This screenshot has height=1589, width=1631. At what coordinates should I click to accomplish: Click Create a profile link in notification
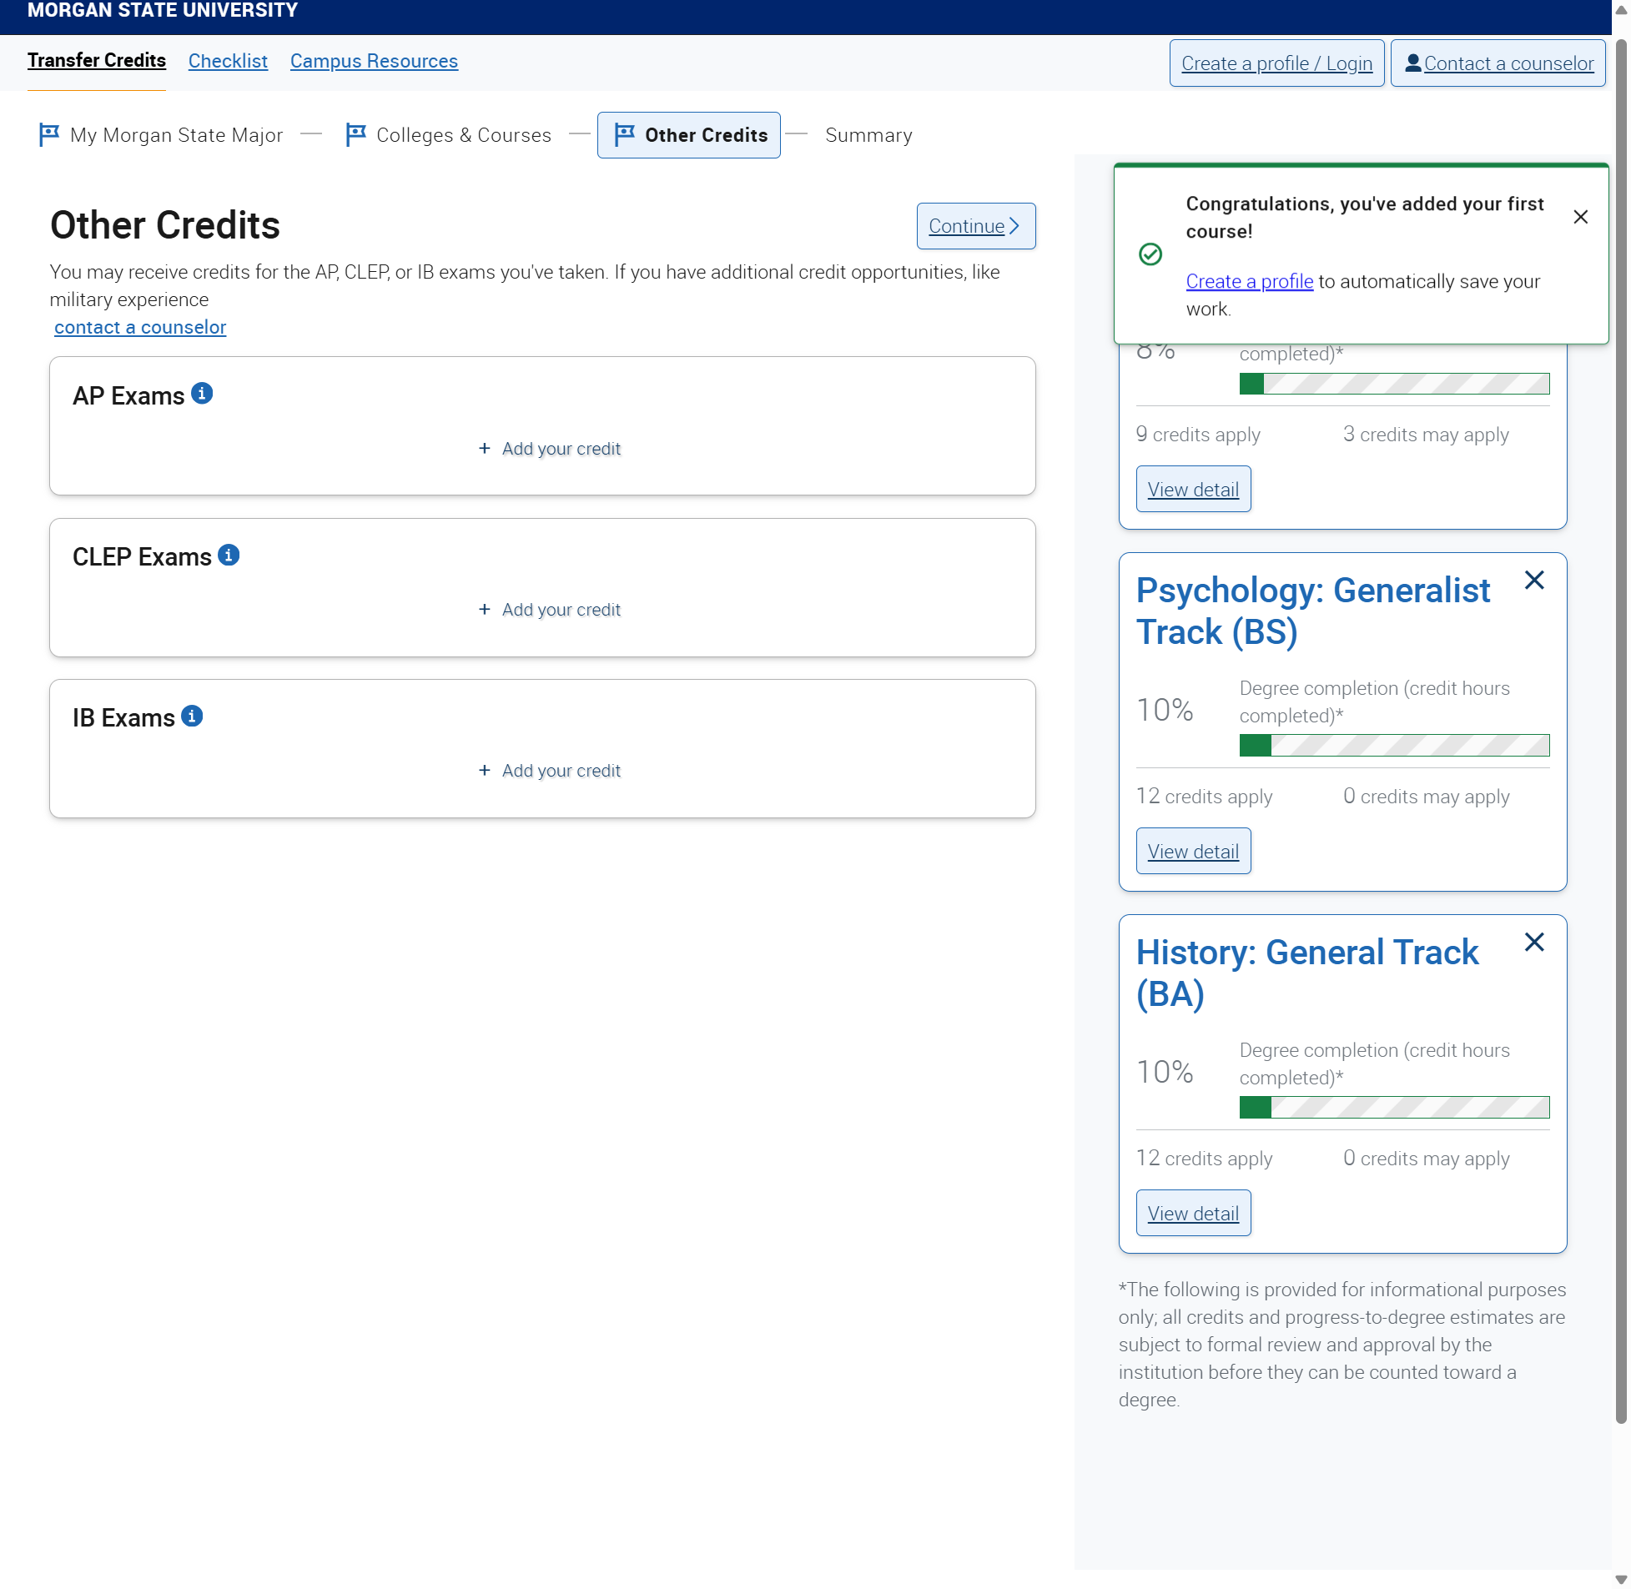click(1249, 282)
